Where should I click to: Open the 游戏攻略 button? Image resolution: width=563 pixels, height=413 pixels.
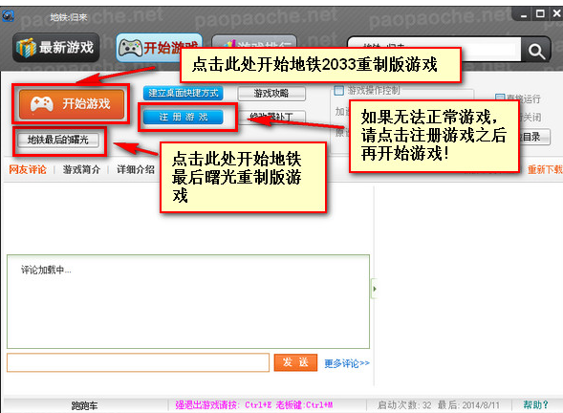271,94
